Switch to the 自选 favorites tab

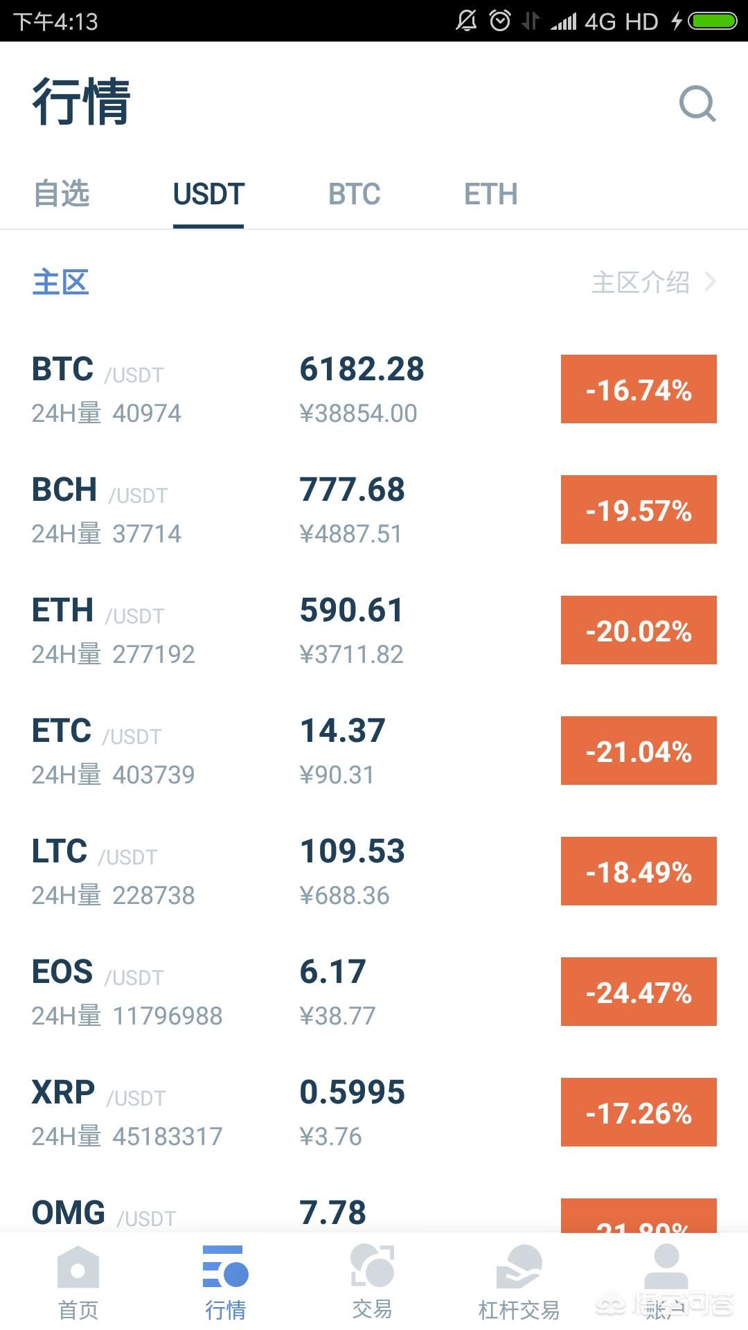pos(62,194)
